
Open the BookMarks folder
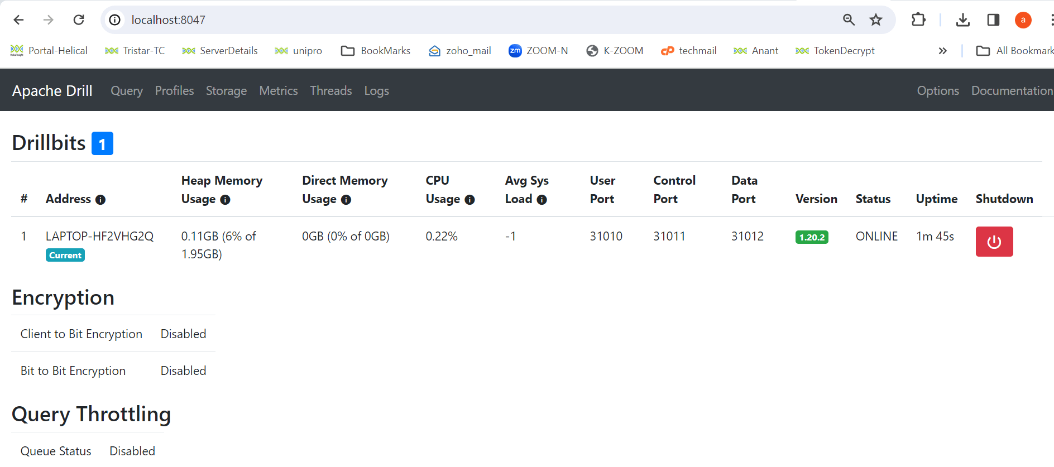376,51
